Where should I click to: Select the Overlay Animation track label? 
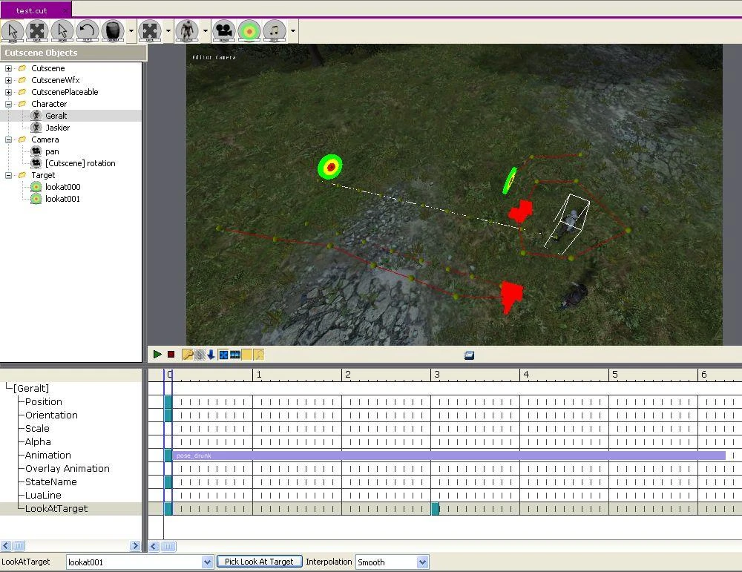point(68,468)
